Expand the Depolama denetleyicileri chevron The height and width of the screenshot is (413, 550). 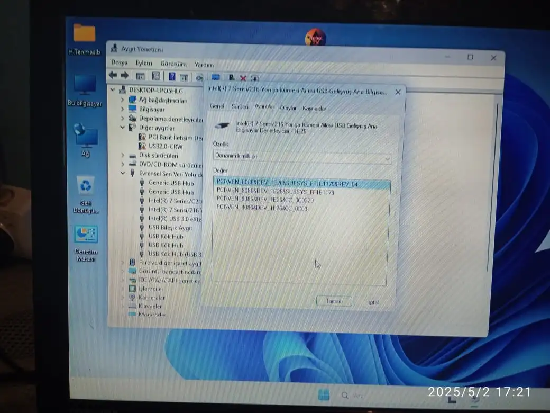[x=122, y=119]
